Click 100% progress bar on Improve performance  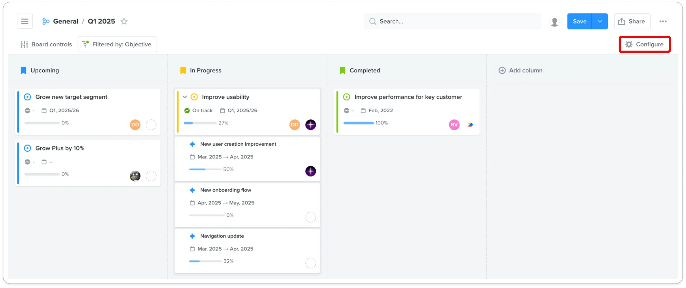358,123
